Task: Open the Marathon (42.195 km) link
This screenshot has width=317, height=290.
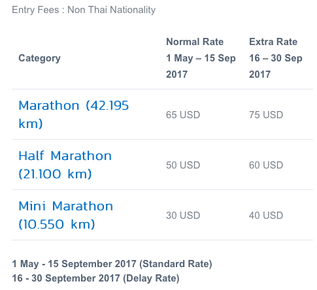Action: point(74,114)
